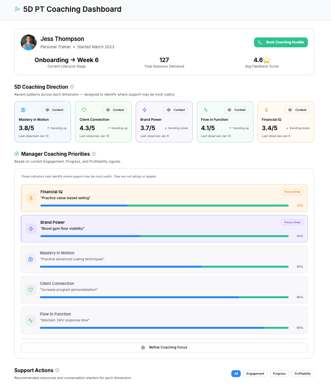
Task: Click info icon next to Support Actions
Action: pyautogui.click(x=57, y=370)
